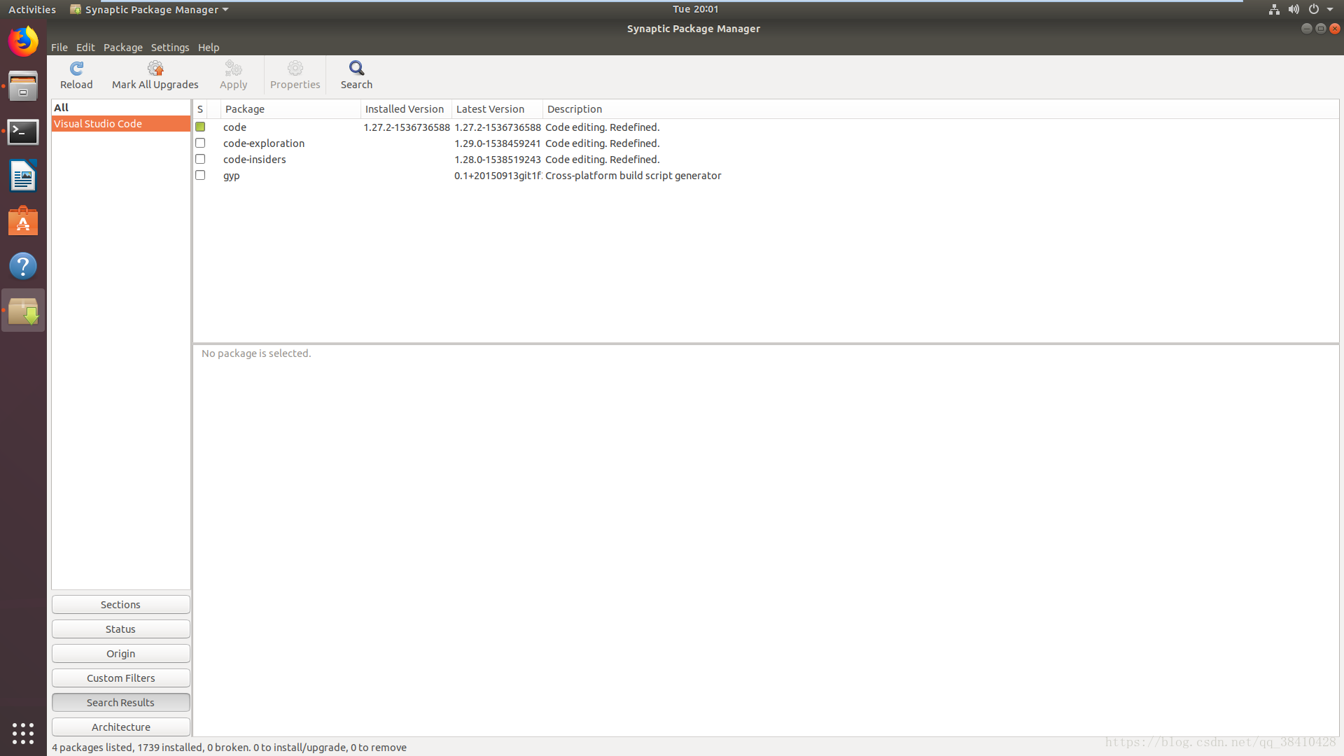Click the status bar package count area

pyautogui.click(x=230, y=748)
